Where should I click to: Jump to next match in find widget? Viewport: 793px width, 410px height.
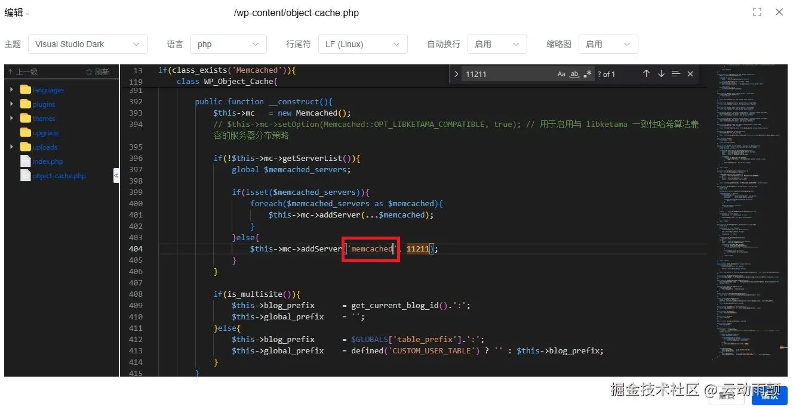pos(661,74)
